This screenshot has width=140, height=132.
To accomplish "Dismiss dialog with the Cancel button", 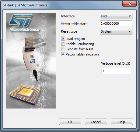I will pos(96,122).
